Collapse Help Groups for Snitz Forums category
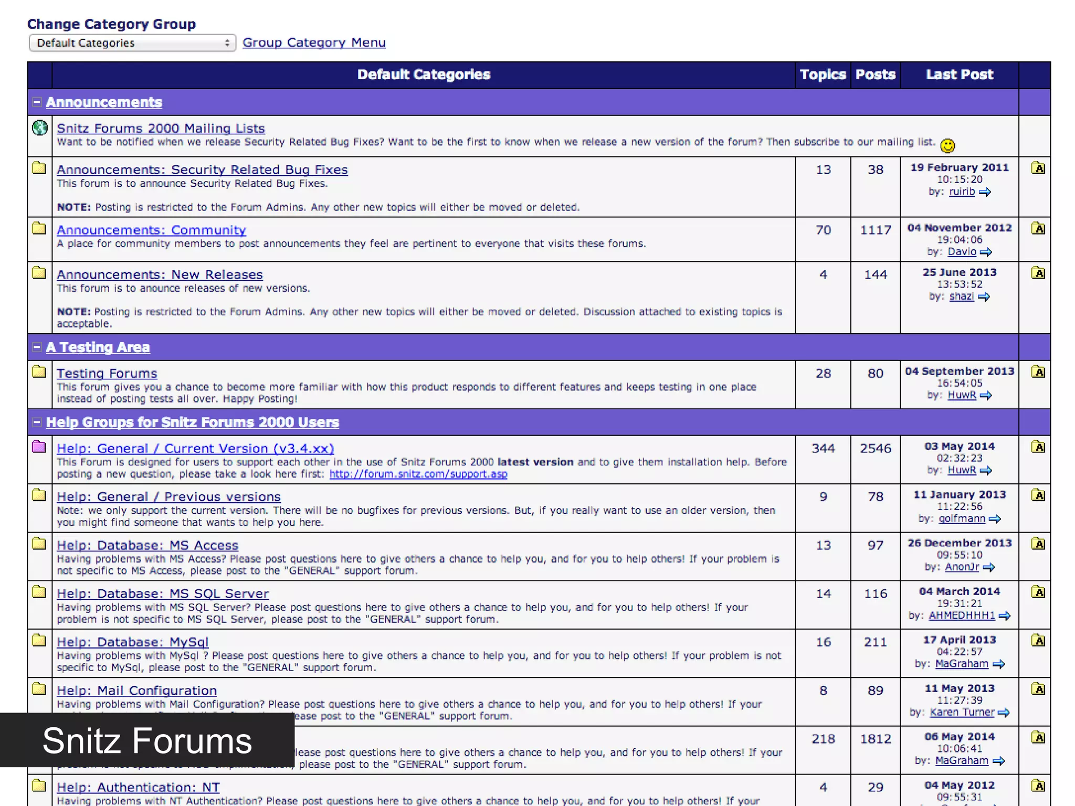The height and width of the screenshot is (806, 1075). pos(37,422)
